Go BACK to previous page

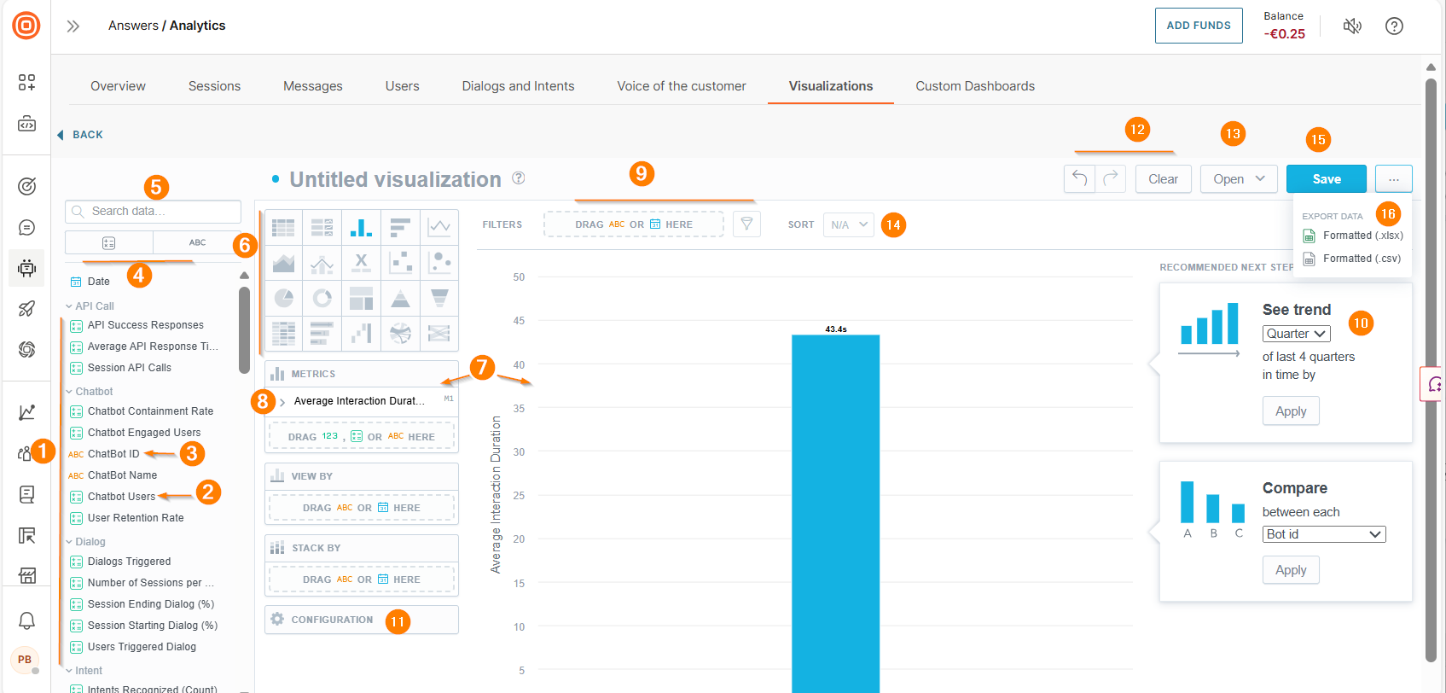tap(80, 135)
